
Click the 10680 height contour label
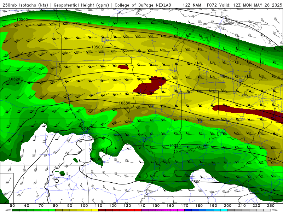125,103
